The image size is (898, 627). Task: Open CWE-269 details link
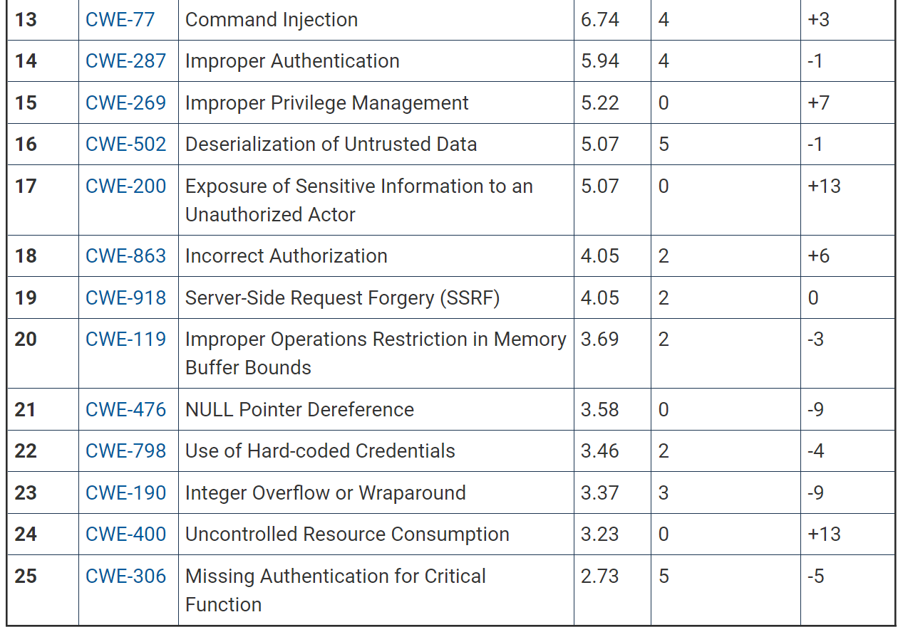click(x=125, y=102)
